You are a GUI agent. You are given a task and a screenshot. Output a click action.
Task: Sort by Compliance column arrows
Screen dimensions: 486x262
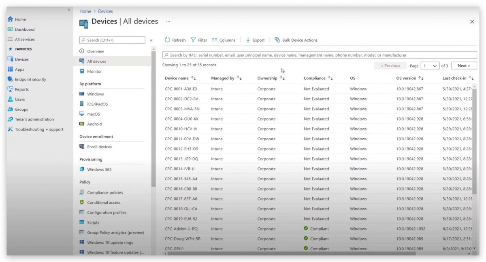(330, 78)
